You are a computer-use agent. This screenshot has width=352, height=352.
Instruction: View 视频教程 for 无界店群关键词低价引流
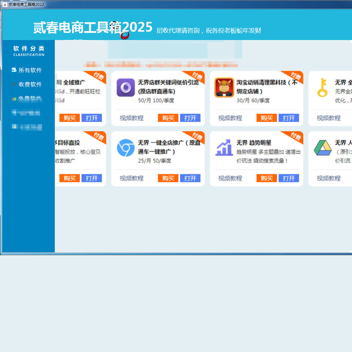(132, 118)
